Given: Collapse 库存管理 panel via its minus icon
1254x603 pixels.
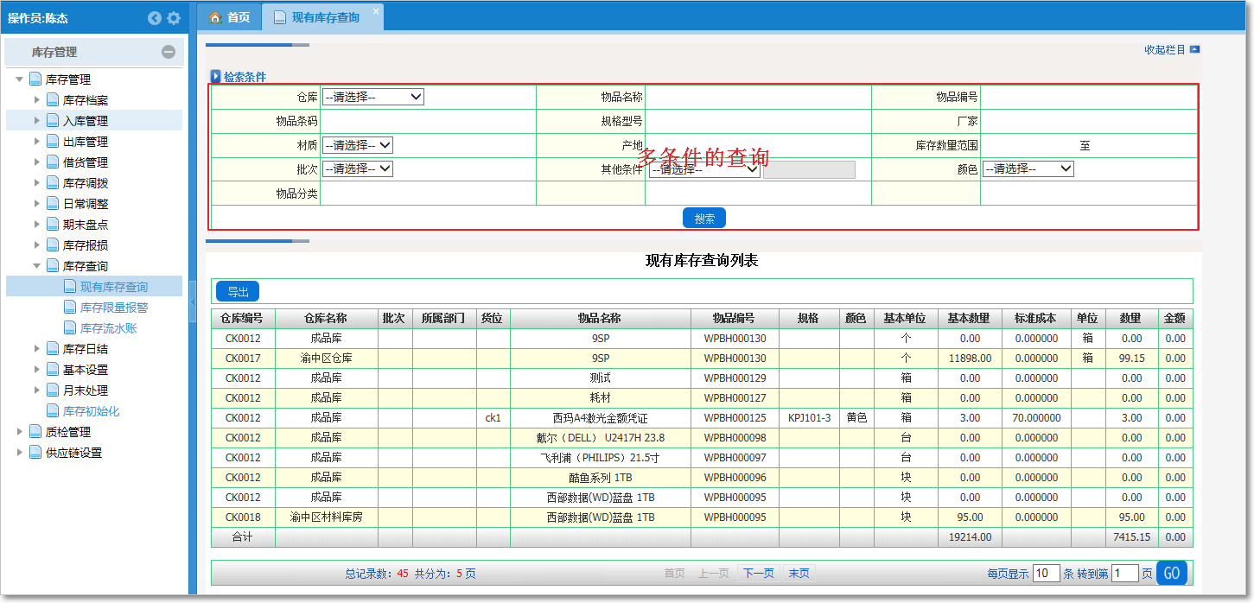Looking at the screenshot, I should (x=168, y=54).
